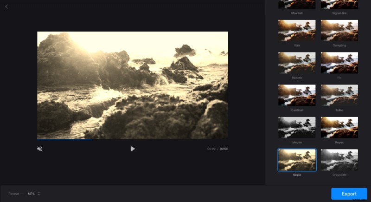Image resolution: width=371 pixels, height=202 pixels.
Task: Click the Format label
Action: (x=13, y=194)
